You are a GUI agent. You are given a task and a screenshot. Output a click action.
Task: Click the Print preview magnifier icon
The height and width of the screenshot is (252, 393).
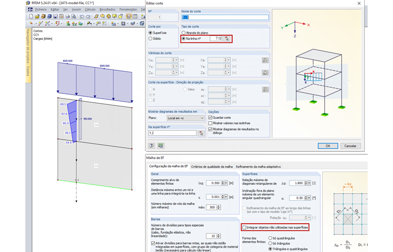pyautogui.click(x=73, y=16)
